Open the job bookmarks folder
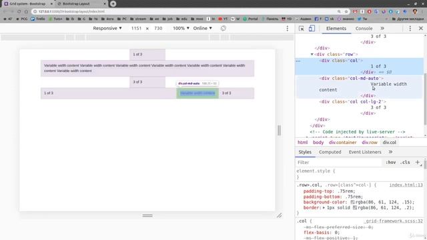Image resolution: width=427 pixels, height=240 pixels. click(167, 19)
